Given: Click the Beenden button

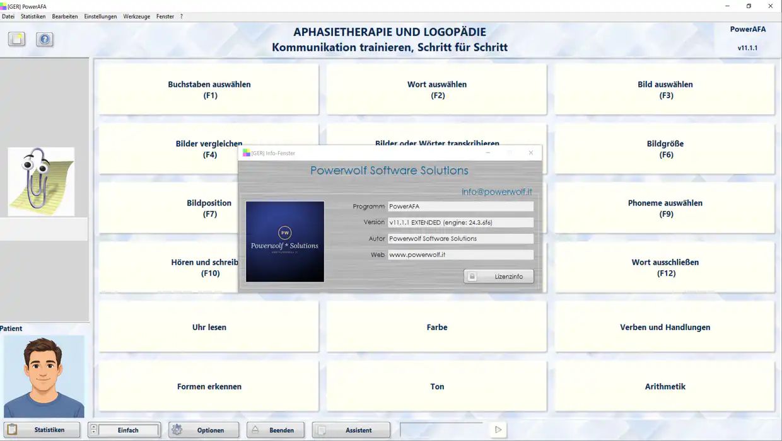Looking at the screenshot, I should pyautogui.click(x=276, y=430).
